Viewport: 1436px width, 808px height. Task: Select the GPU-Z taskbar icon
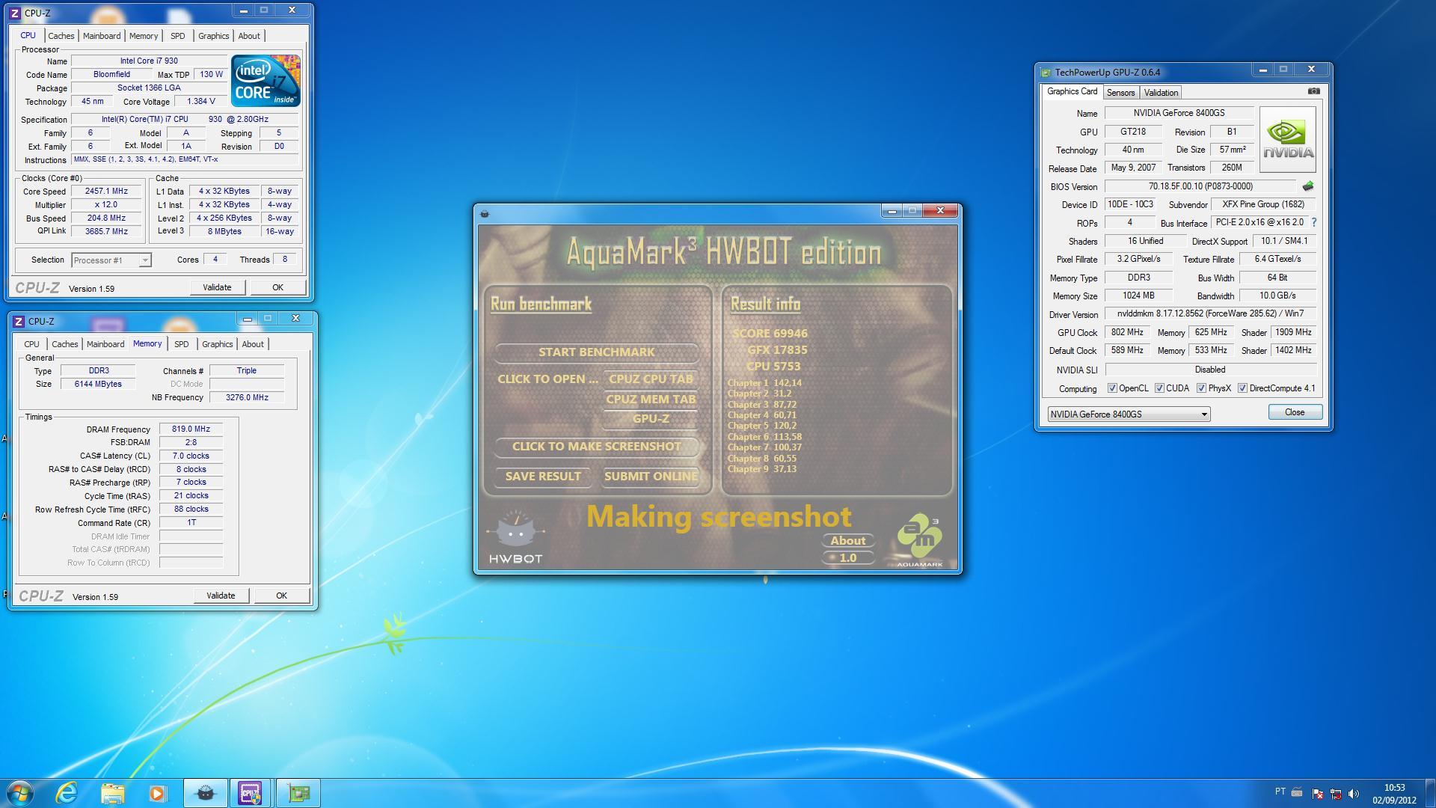tap(298, 793)
